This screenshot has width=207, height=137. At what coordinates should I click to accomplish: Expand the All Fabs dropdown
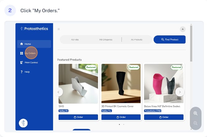click(75, 39)
